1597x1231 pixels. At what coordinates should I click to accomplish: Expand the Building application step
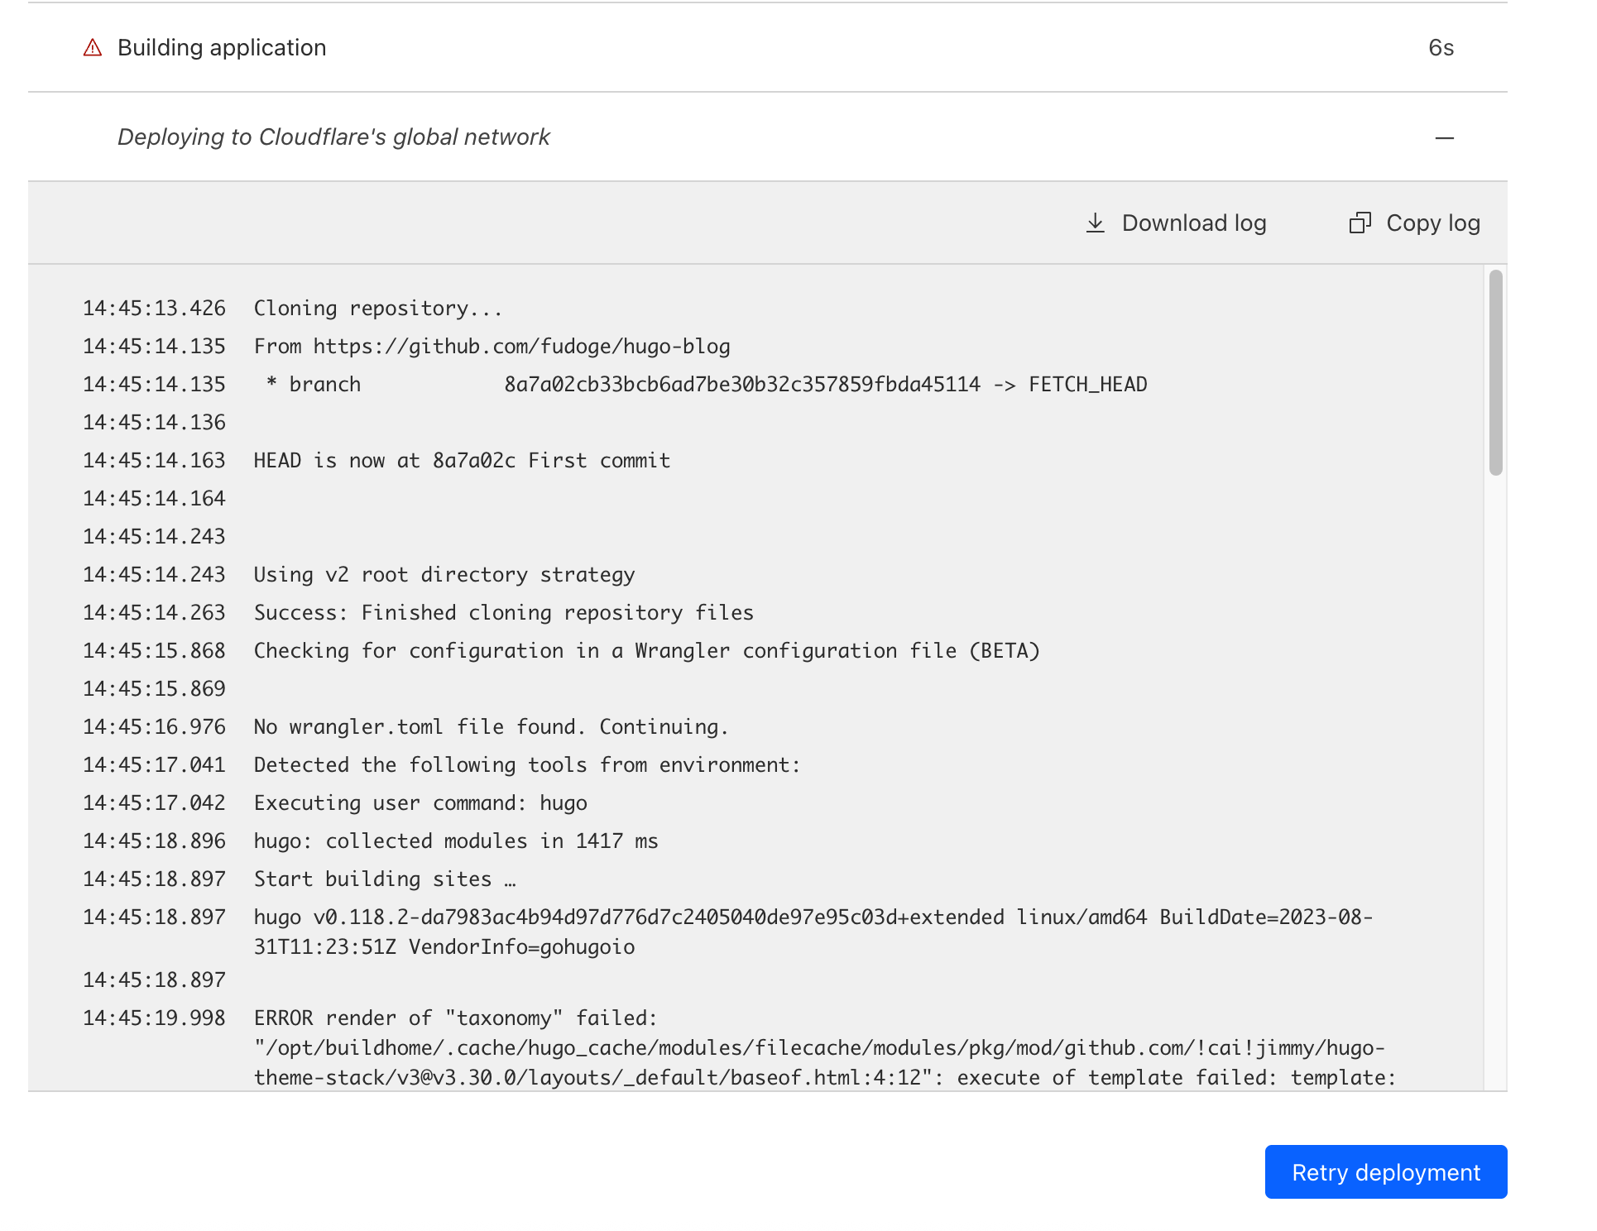(222, 48)
